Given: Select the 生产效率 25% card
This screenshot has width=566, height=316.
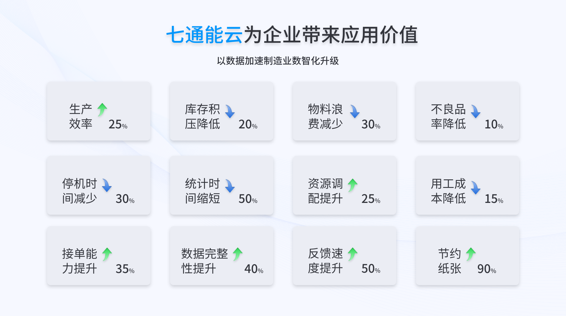Looking at the screenshot, I should (x=99, y=111).
